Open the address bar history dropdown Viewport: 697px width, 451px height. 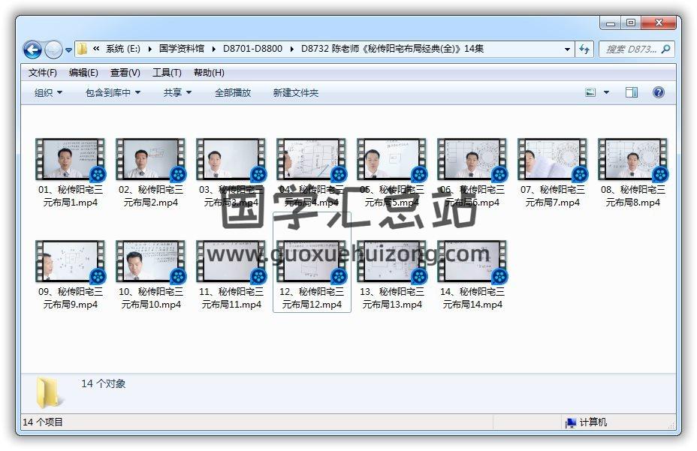tap(568, 50)
